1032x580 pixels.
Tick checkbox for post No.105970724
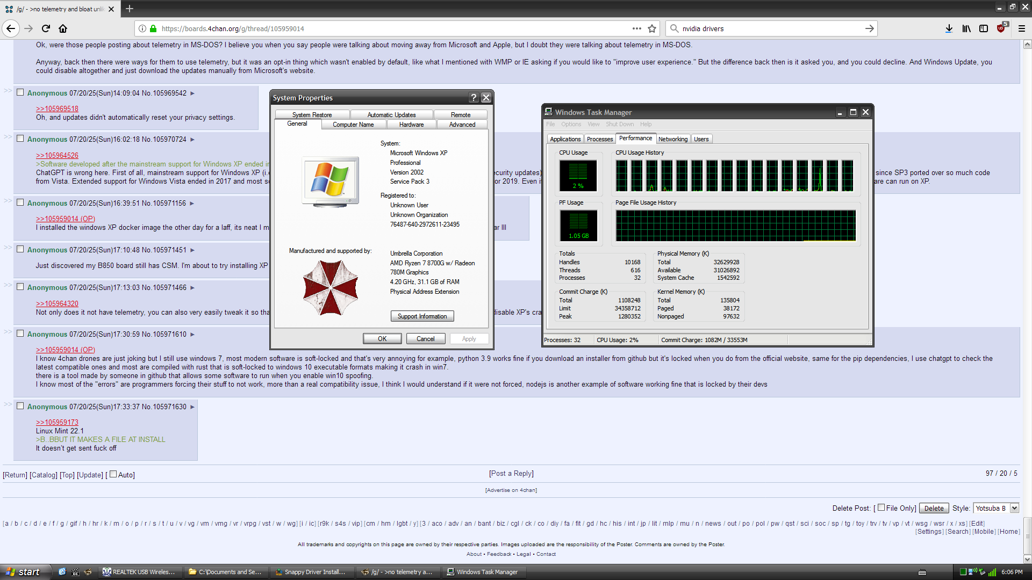pyautogui.click(x=20, y=139)
